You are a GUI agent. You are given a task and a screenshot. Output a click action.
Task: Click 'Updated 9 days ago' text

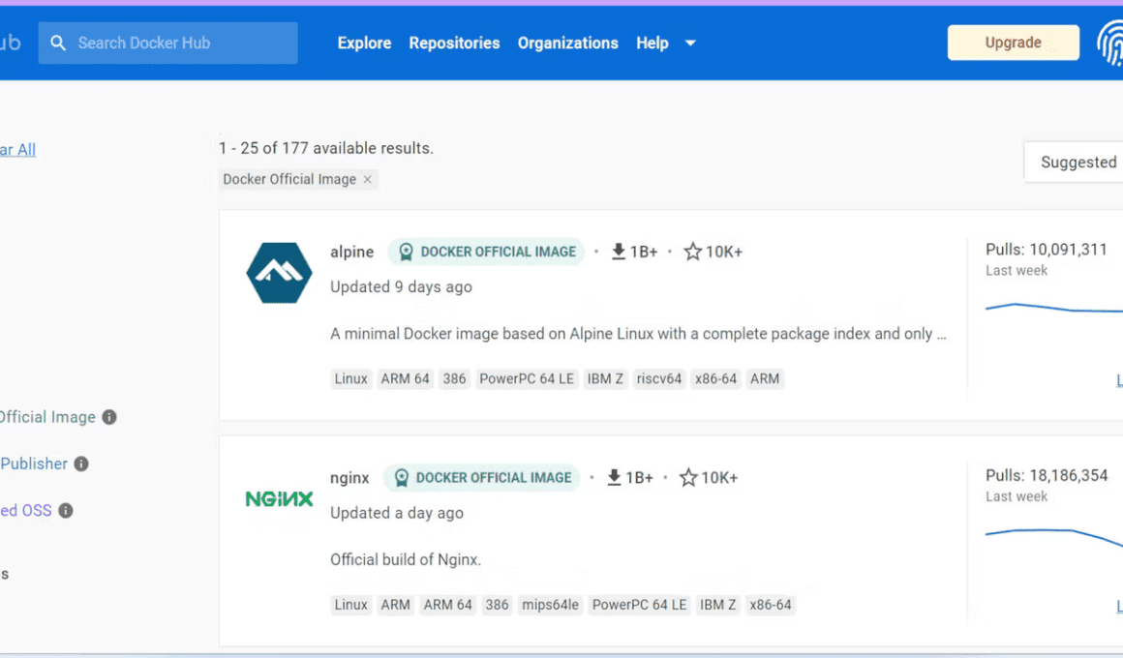[401, 287]
